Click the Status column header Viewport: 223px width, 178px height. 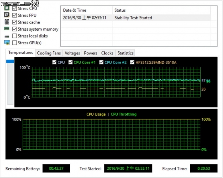point(161,10)
